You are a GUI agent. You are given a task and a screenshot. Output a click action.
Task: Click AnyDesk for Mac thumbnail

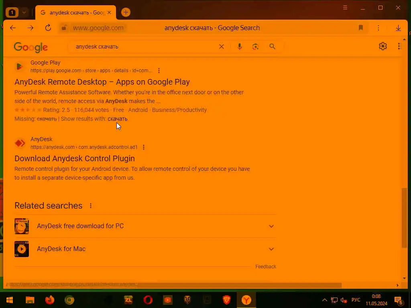pos(22,249)
